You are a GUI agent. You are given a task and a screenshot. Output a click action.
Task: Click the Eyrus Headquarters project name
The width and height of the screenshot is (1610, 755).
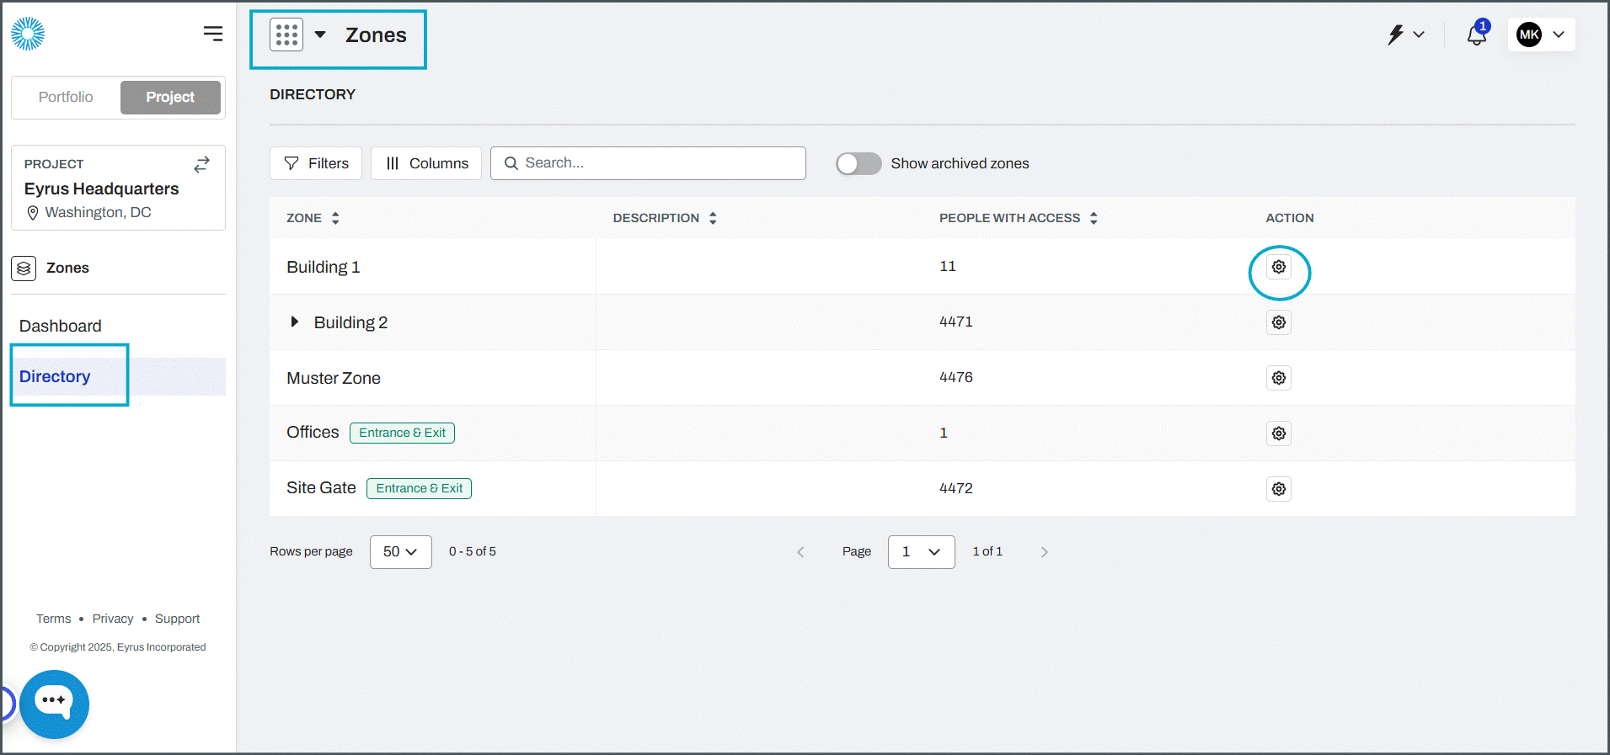[x=101, y=189]
